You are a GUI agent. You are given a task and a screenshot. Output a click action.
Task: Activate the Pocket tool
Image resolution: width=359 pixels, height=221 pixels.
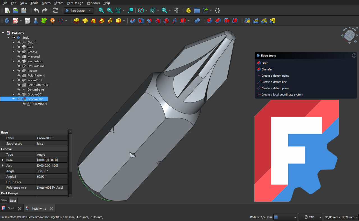[132, 20]
